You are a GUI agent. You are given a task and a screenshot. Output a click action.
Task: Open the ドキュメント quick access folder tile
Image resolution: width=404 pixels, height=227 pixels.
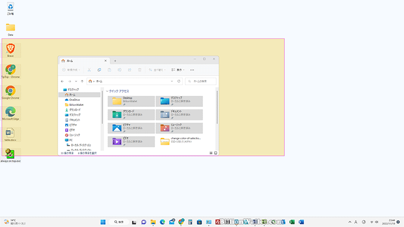click(179, 115)
